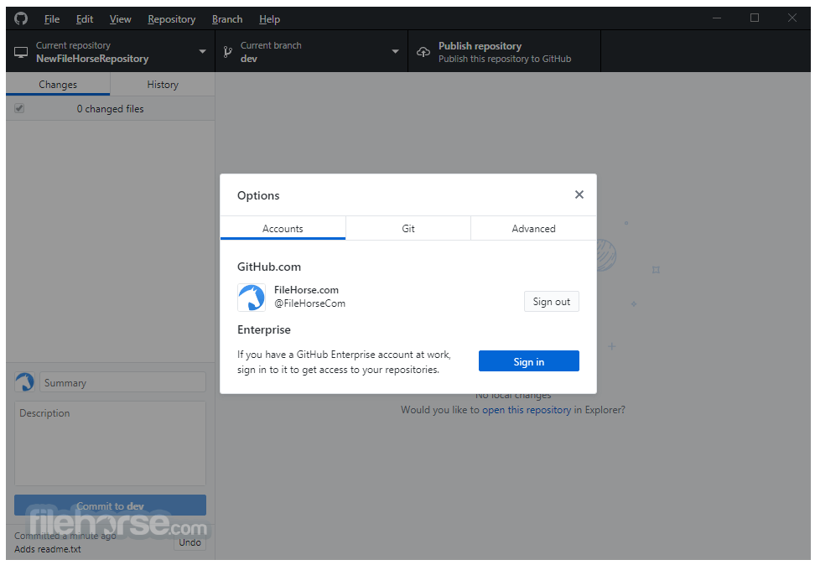Maximize the GitHub Desktop window
The height and width of the screenshot is (565, 815).
754,18
